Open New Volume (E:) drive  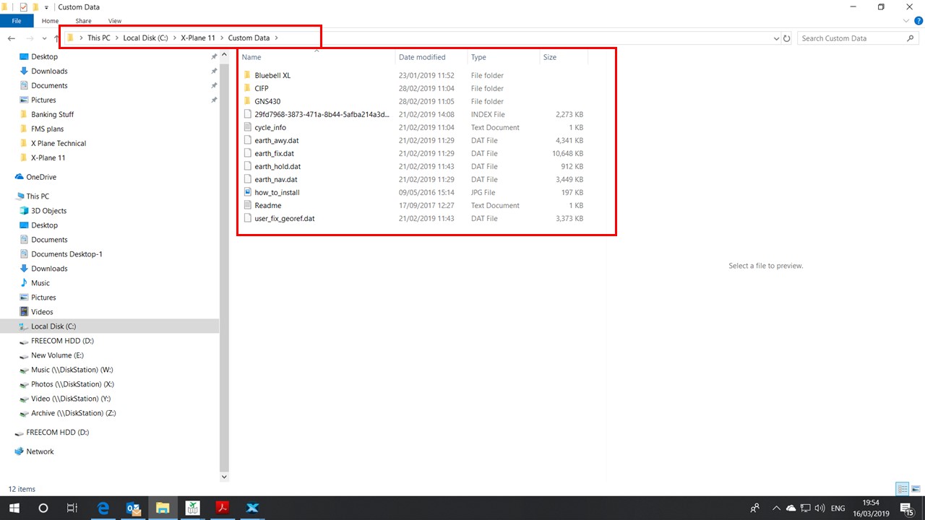click(x=57, y=355)
